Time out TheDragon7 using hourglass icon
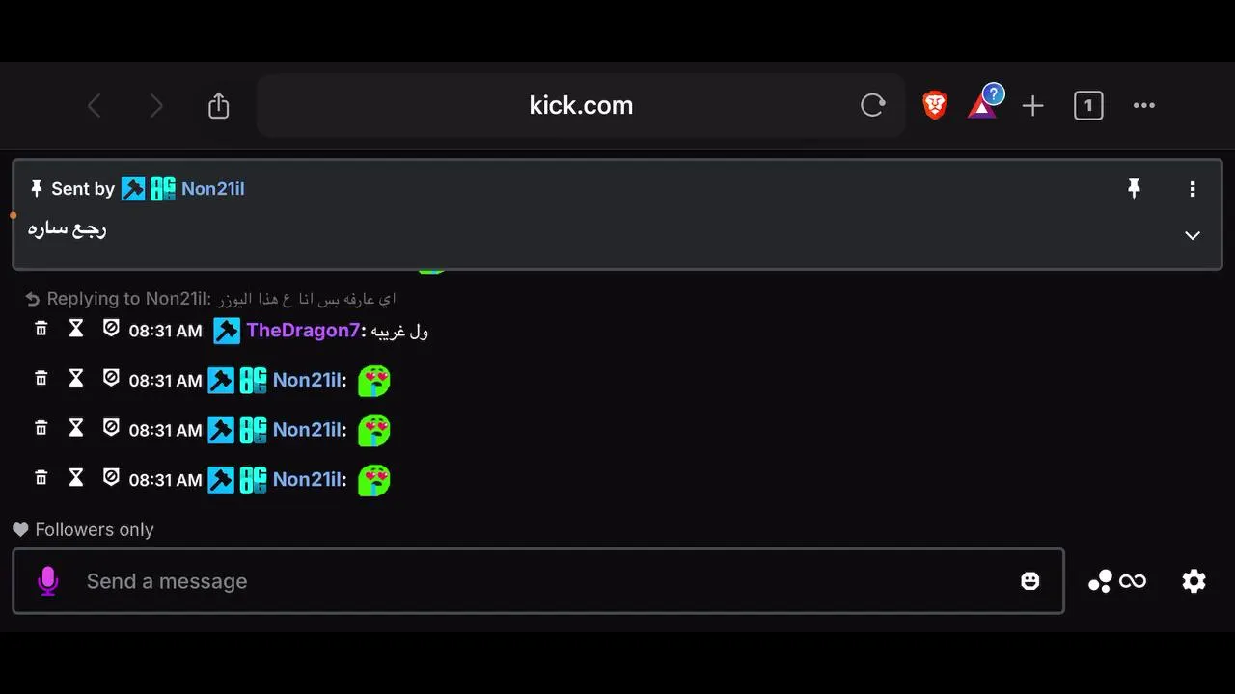The width and height of the screenshot is (1235, 694). point(76,329)
